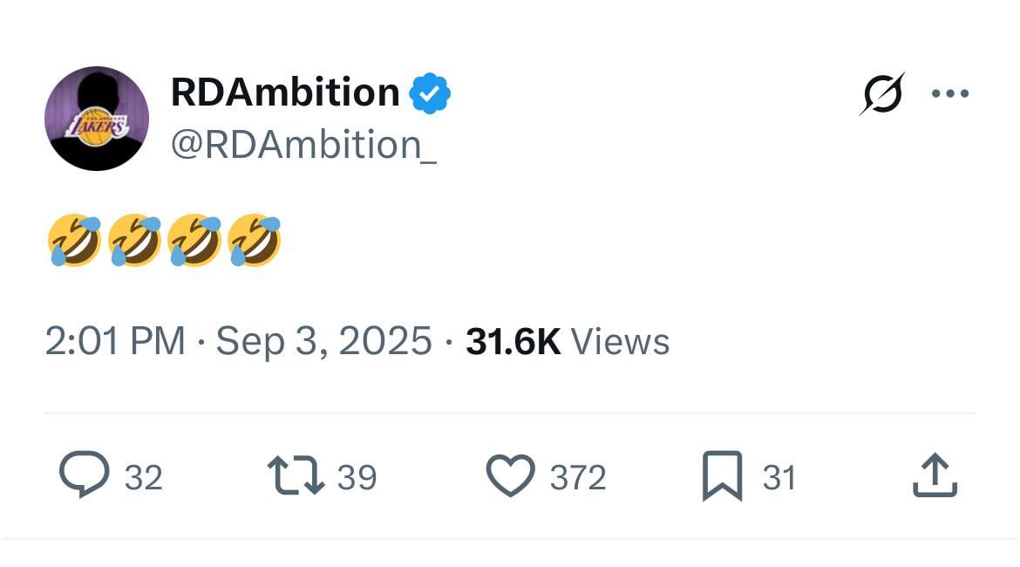Click the blue verified badge
The height and width of the screenshot is (567, 1020).
coord(430,92)
